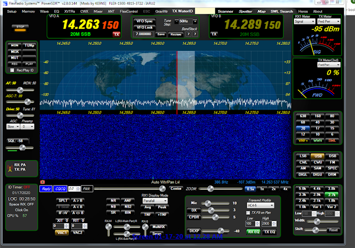This screenshot has height=248, width=355.
Task: Open the Tune Step 50Hz selector
Action: [185, 21]
